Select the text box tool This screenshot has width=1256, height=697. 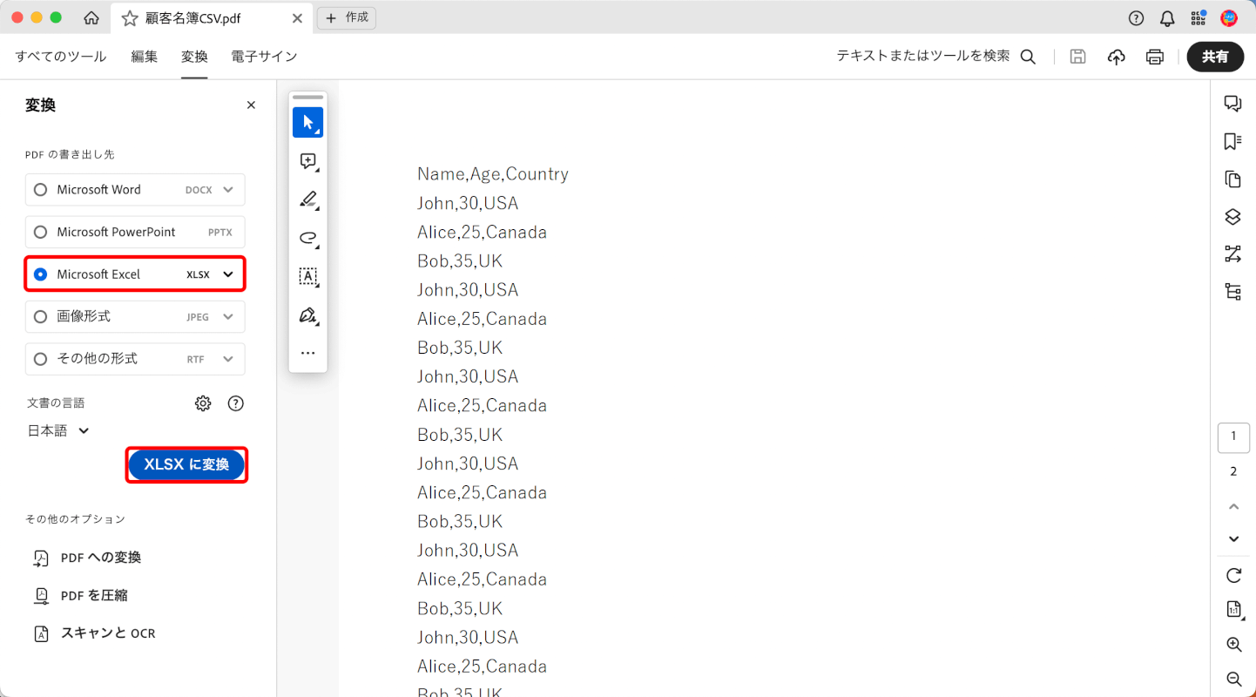tap(307, 276)
